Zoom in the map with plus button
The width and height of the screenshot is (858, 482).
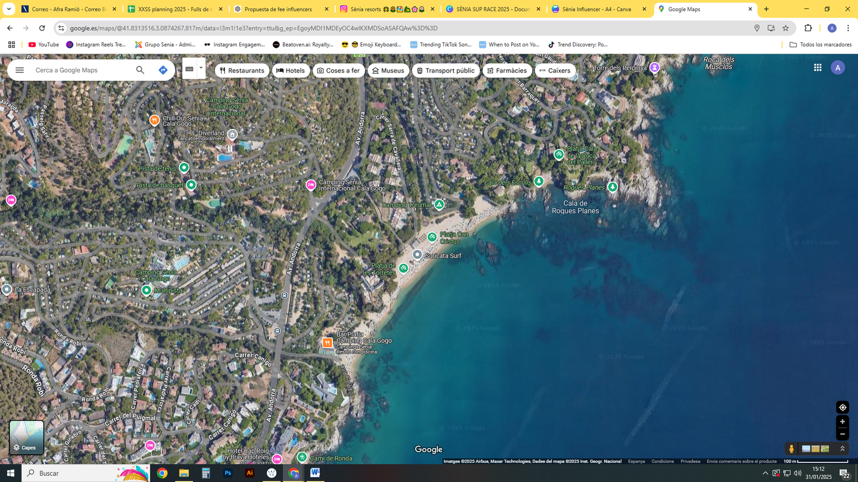click(842, 422)
